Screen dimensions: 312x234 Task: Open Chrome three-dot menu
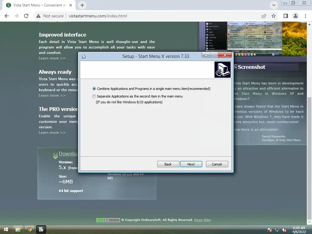tap(305, 16)
